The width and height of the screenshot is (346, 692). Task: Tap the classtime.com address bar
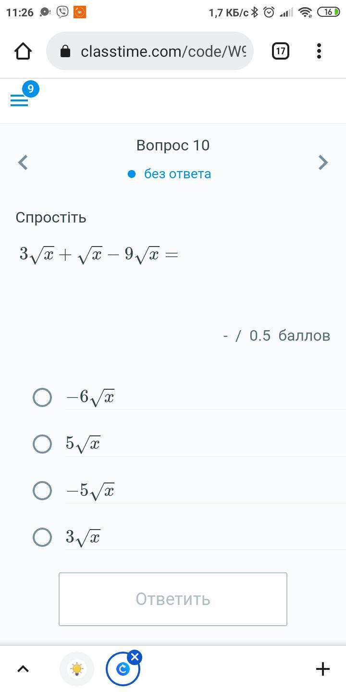tap(149, 51)
